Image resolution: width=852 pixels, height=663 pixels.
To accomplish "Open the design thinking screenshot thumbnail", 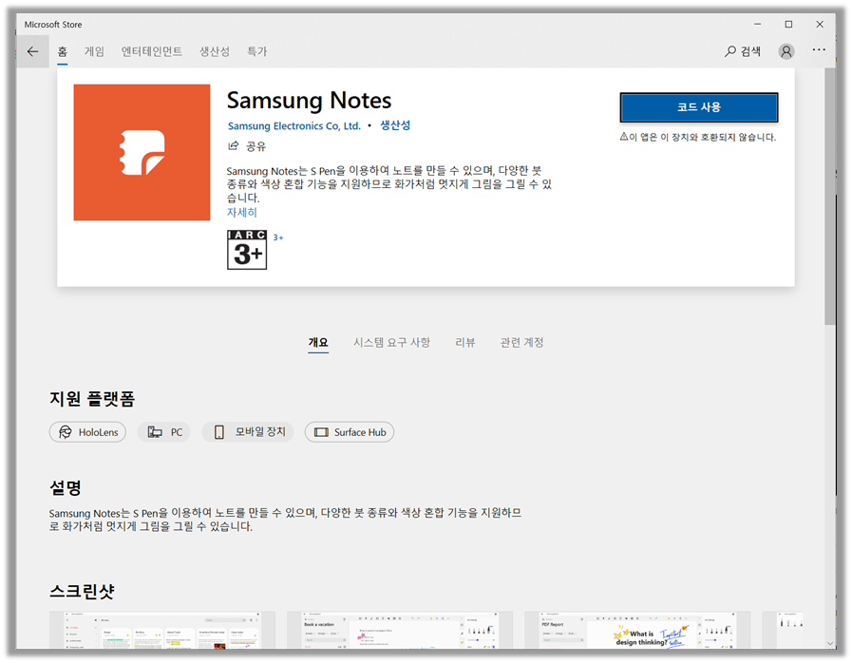I will (637, 630).
